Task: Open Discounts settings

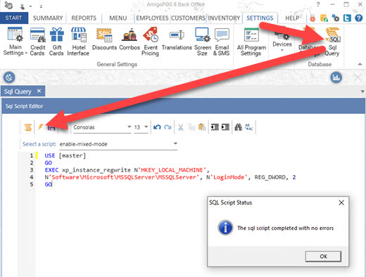Action: [x=104, y=39]
